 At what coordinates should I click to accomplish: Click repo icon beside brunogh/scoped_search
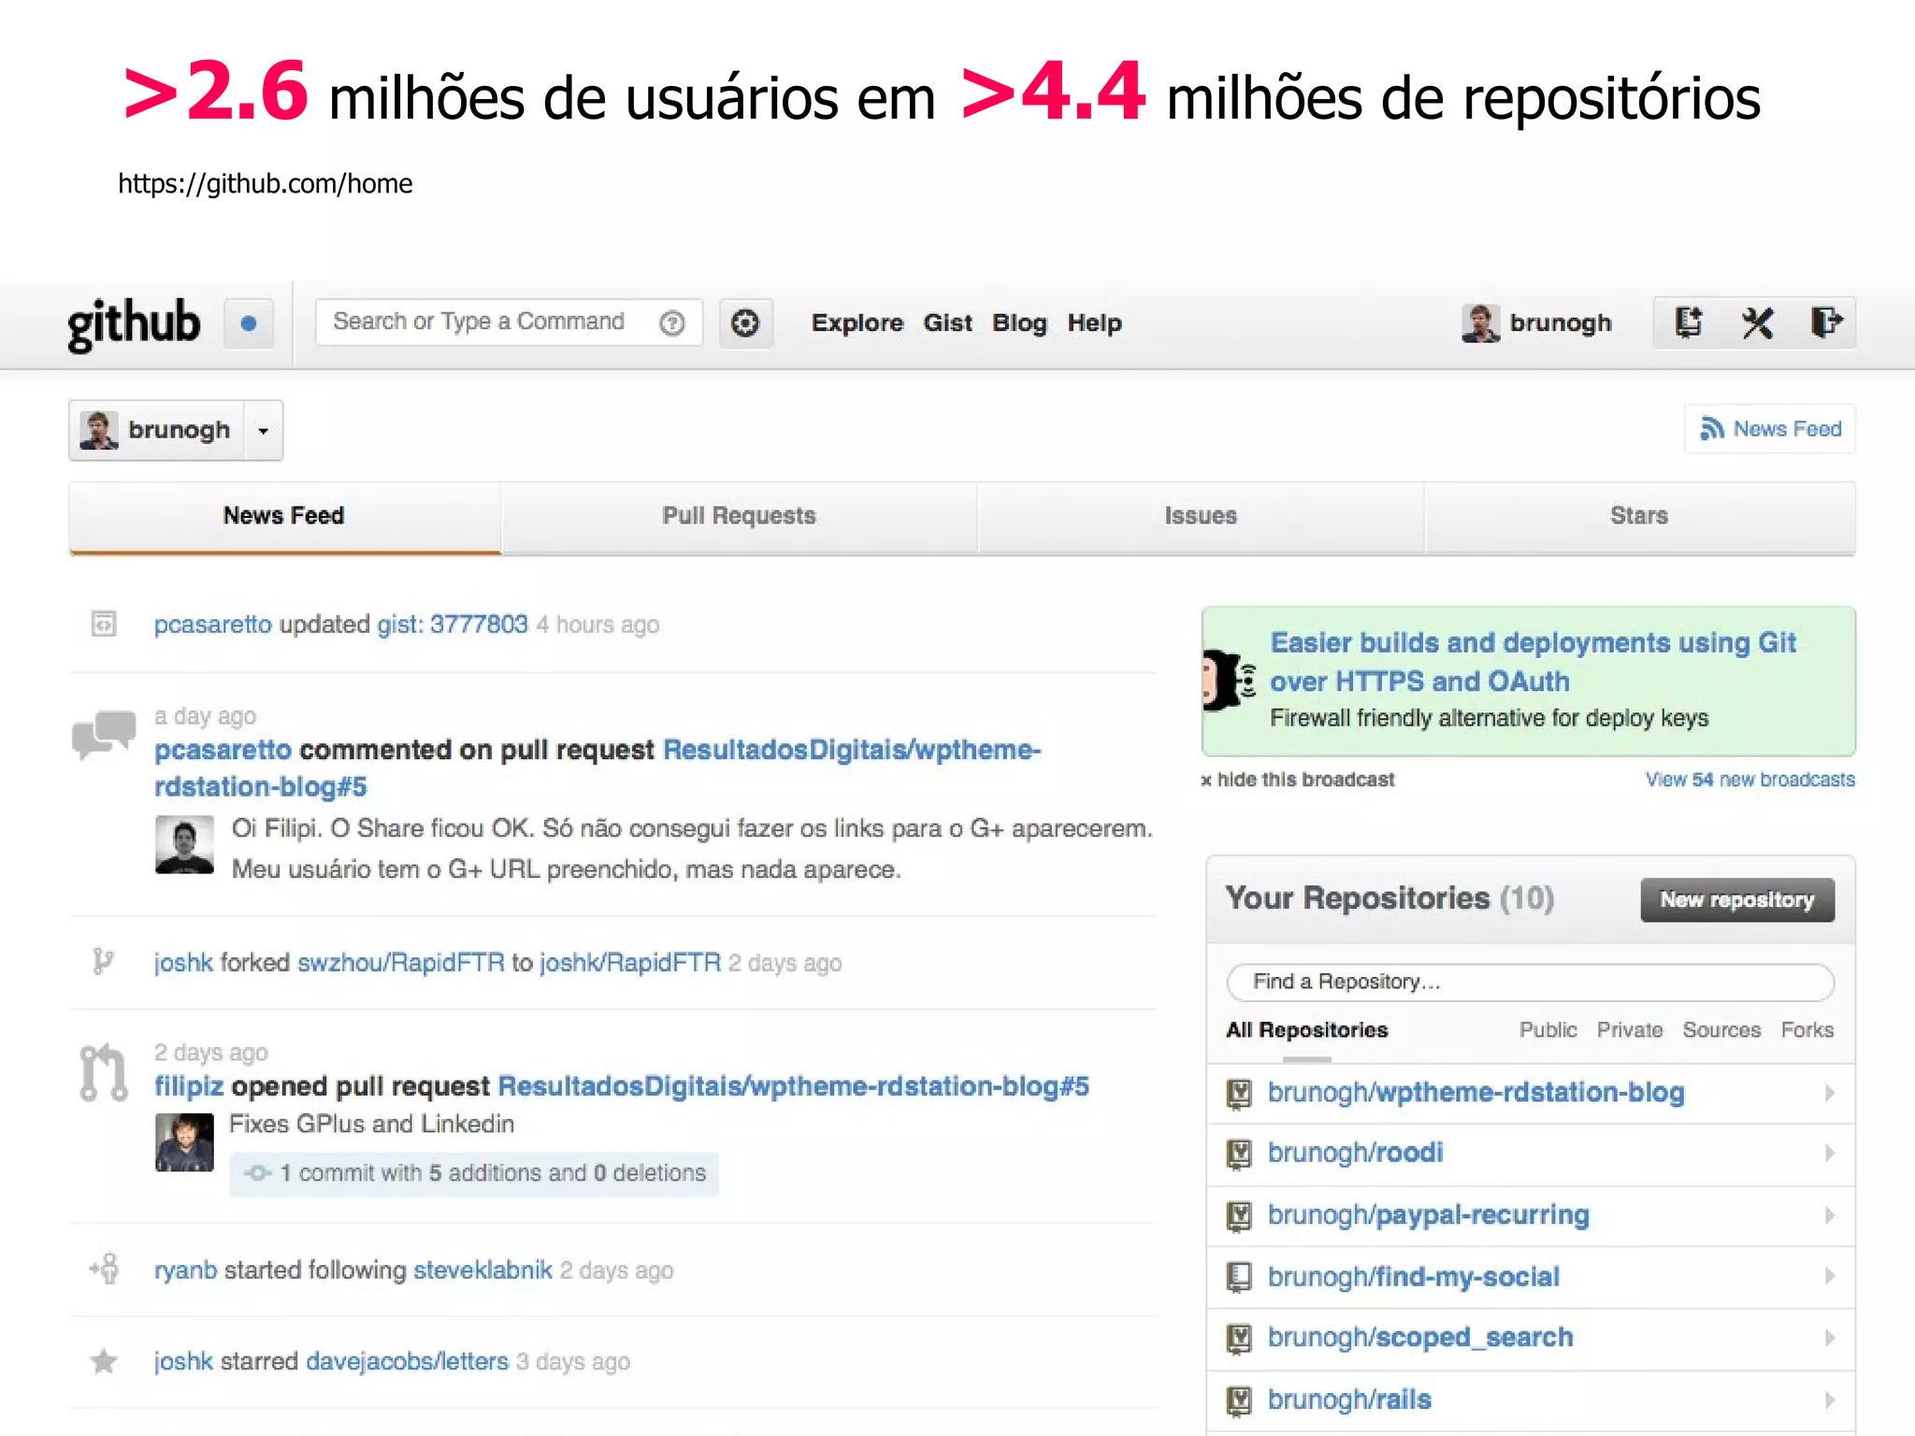[1239, 1339]
